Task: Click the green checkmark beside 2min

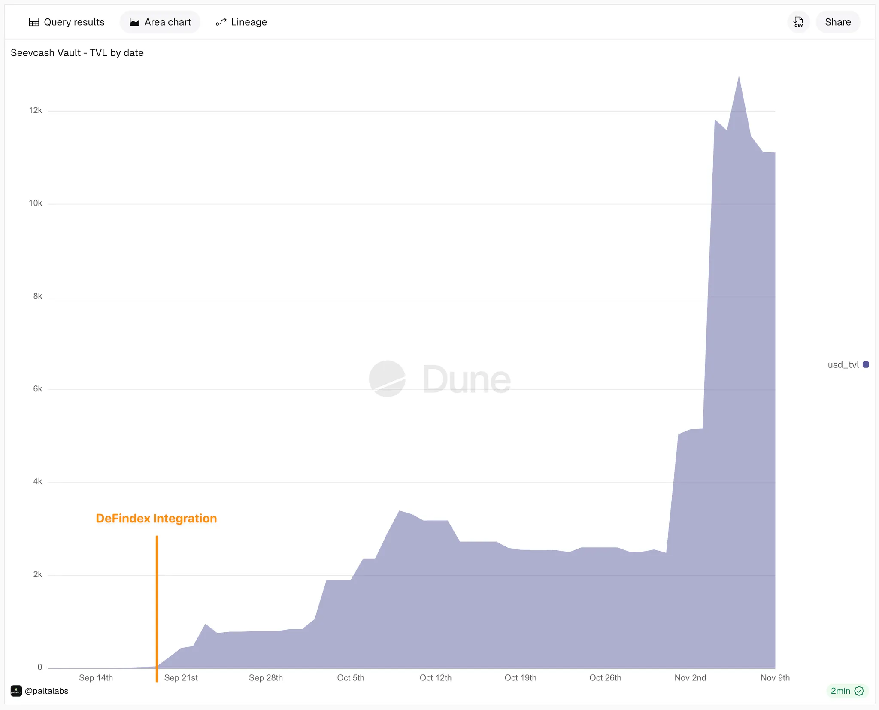Action: click(x=859, y=691)
